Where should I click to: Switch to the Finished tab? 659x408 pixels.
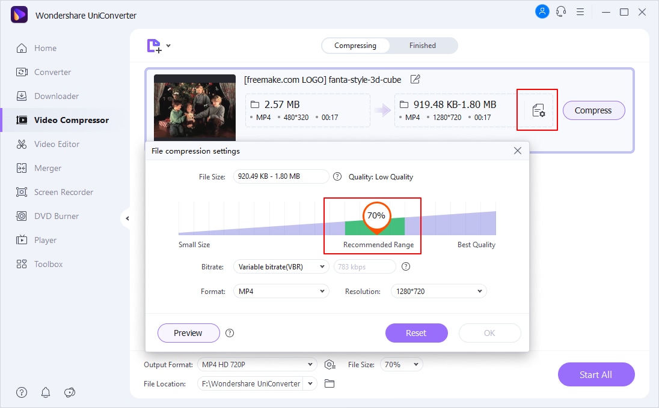point(422,45)
